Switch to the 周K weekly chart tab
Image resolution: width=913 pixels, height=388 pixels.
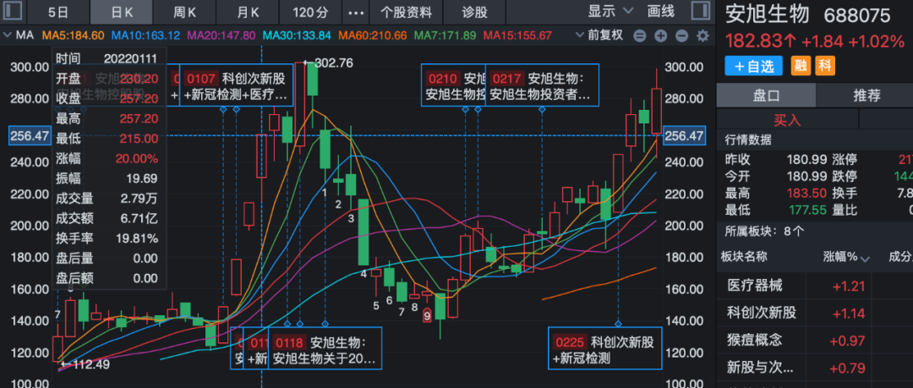tap(183, 12)
